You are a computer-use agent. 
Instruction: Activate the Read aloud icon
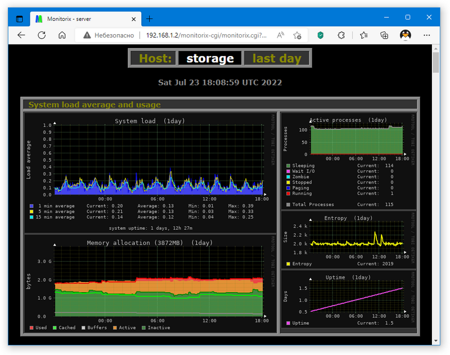pos(280,35)
